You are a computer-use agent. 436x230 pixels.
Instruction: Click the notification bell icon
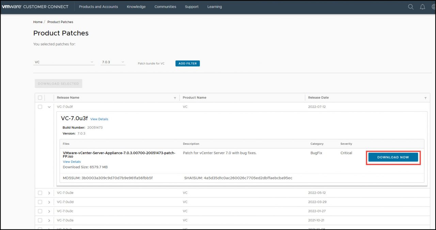point(422,6)
